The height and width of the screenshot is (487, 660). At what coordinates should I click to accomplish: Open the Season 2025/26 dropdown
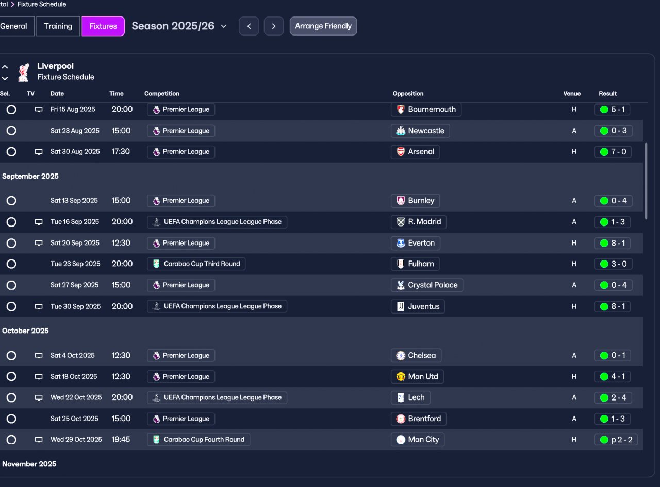coord(179,26)
